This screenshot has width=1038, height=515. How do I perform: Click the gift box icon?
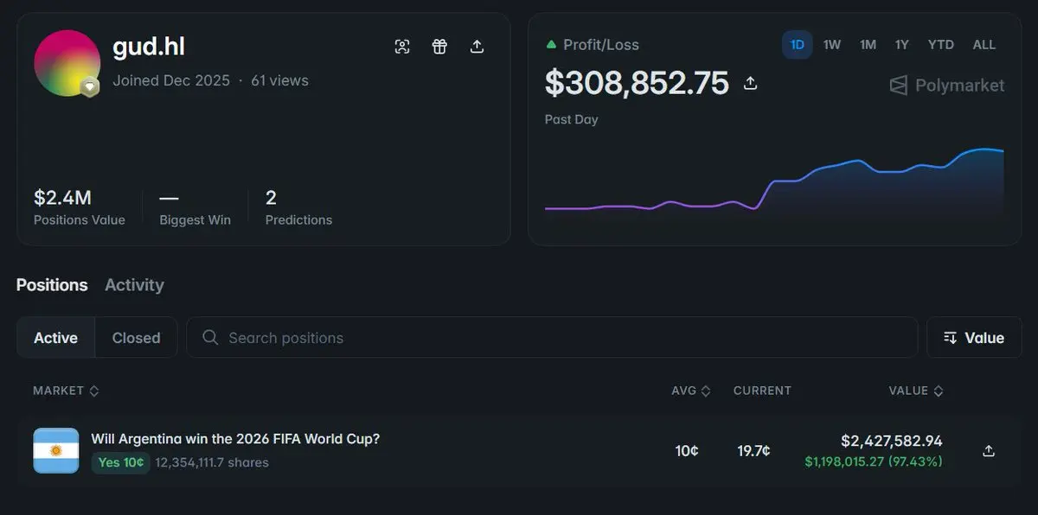(x=439, y=47)
